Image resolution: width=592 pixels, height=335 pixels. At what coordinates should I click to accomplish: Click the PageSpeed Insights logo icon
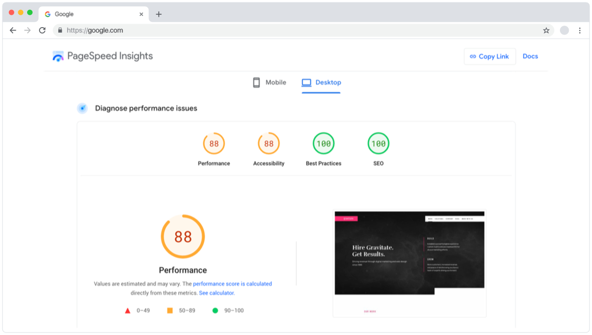(58, 56)
